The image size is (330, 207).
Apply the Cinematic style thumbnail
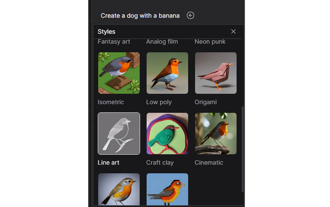tap(215, 134)
